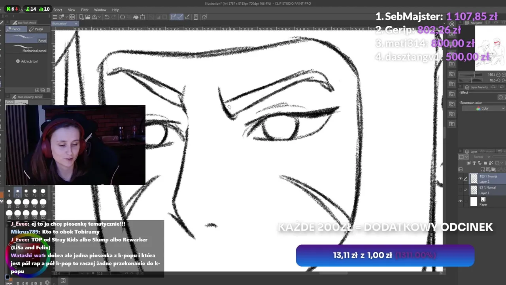
Task: Click the Undo arrow in the command bar
Action: tap(107, 17)
